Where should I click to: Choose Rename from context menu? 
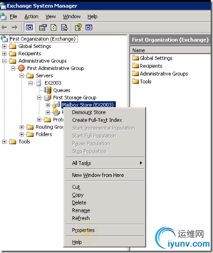105,210
